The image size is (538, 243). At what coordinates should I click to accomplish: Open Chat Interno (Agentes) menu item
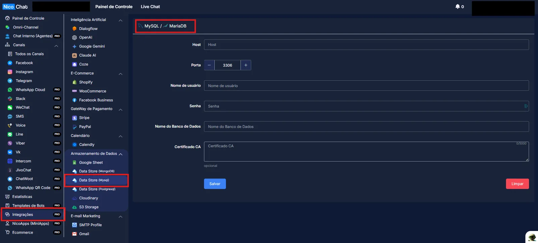(x=33, y=36)
